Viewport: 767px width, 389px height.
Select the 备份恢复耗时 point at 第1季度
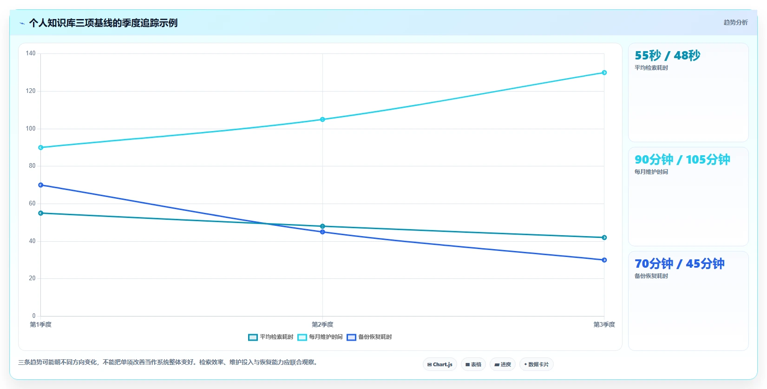[x=41, y=185]
